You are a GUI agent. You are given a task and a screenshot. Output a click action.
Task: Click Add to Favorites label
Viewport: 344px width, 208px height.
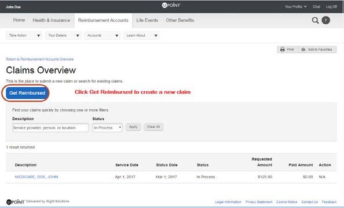pyautogui.click(x=320, y=50)
